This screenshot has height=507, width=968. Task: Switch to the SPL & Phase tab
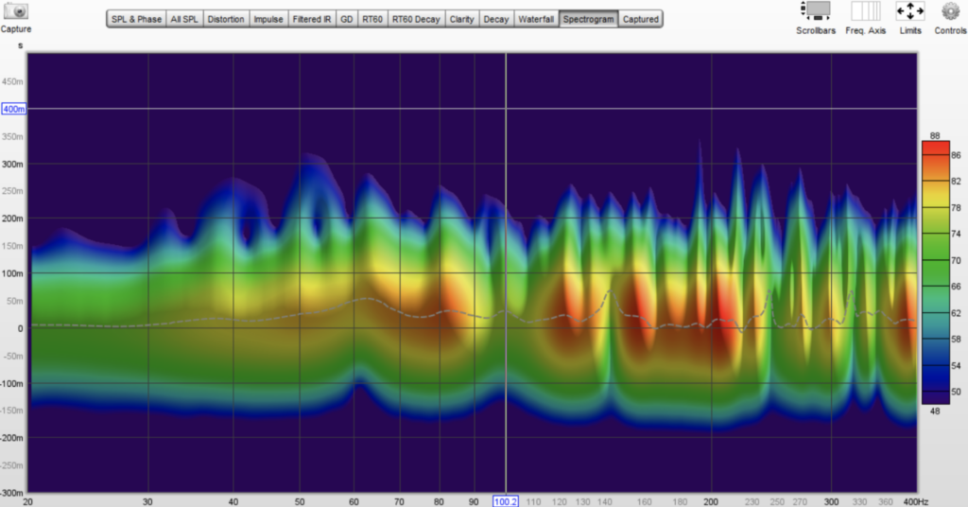(x=136, y=19)
